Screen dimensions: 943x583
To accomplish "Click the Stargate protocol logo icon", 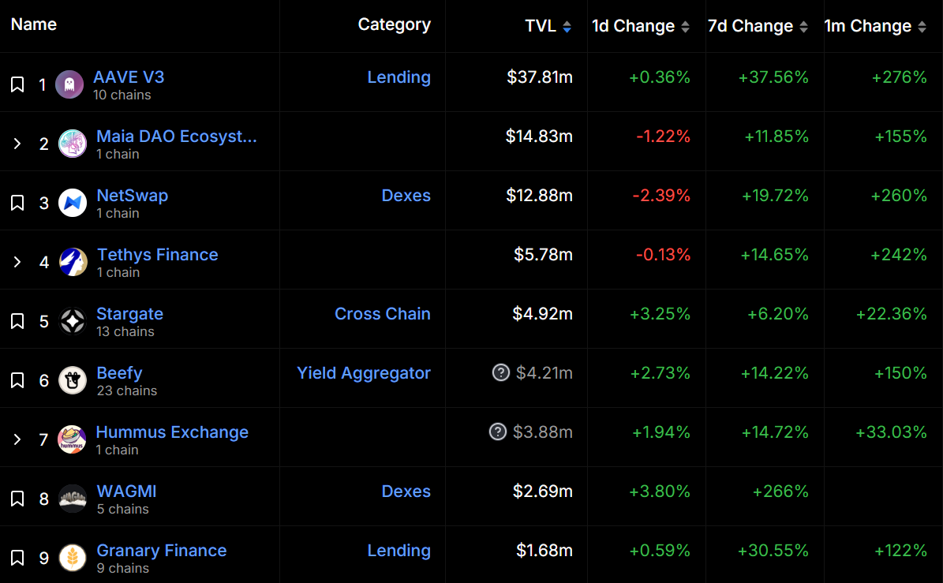I will point(73,321).
